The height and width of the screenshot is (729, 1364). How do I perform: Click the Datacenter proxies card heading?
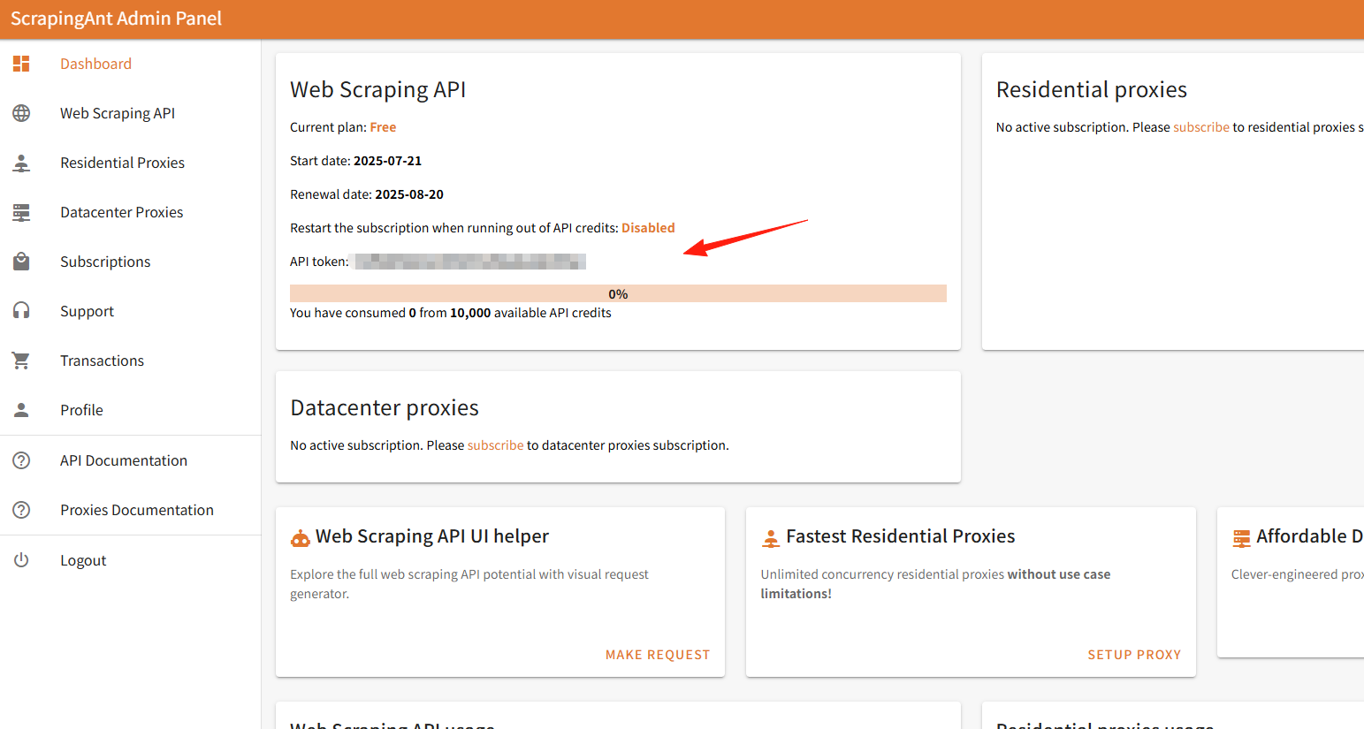click(385, 407)
